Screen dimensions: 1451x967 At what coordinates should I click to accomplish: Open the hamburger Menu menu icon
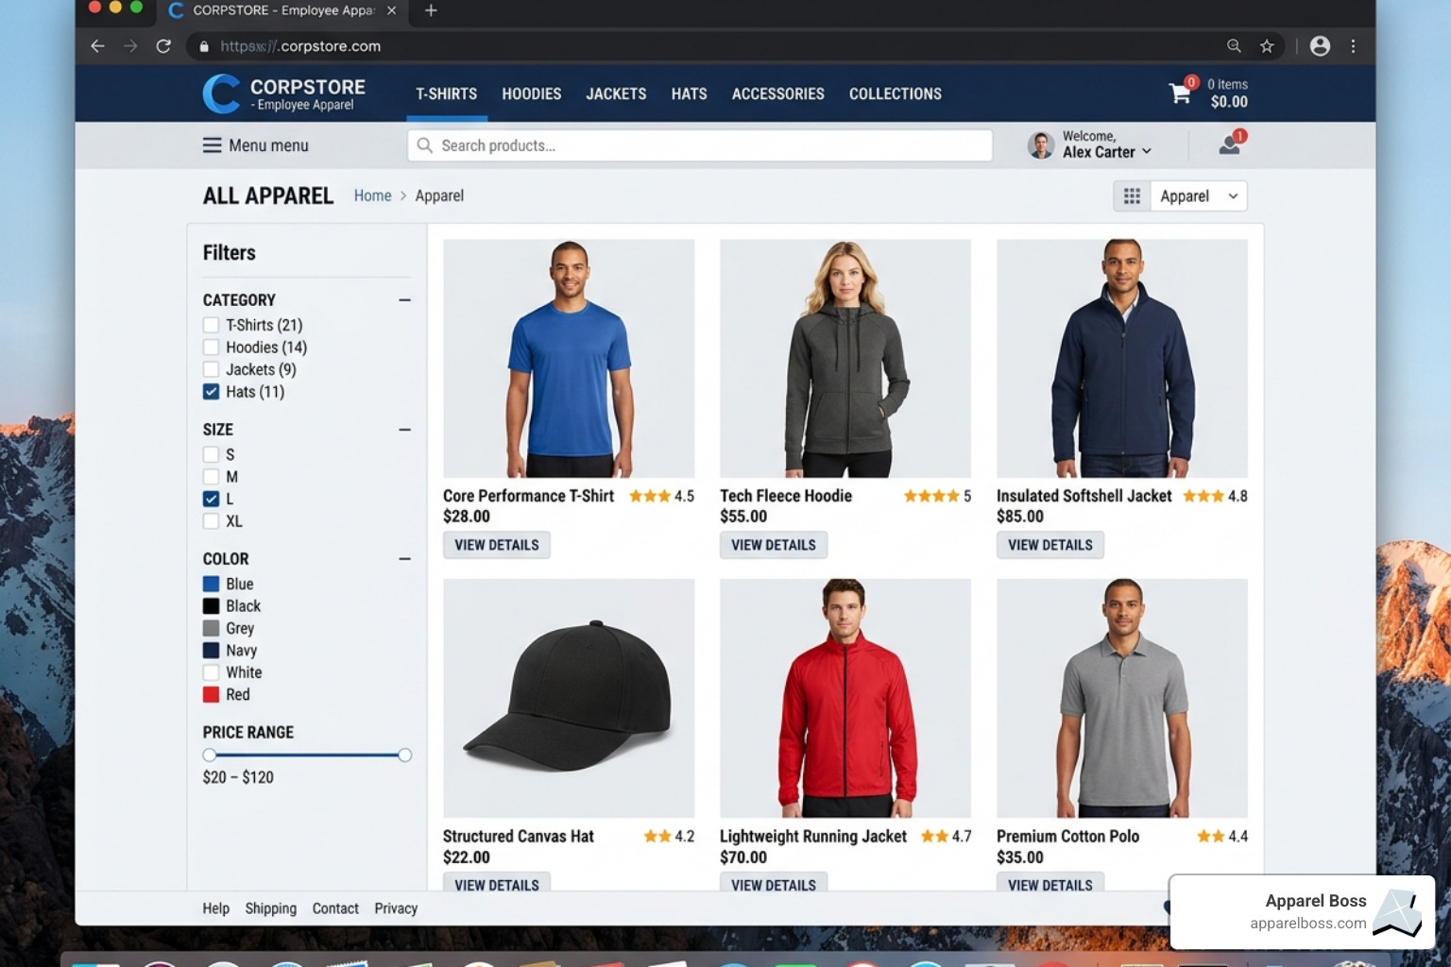click(212, 145)
